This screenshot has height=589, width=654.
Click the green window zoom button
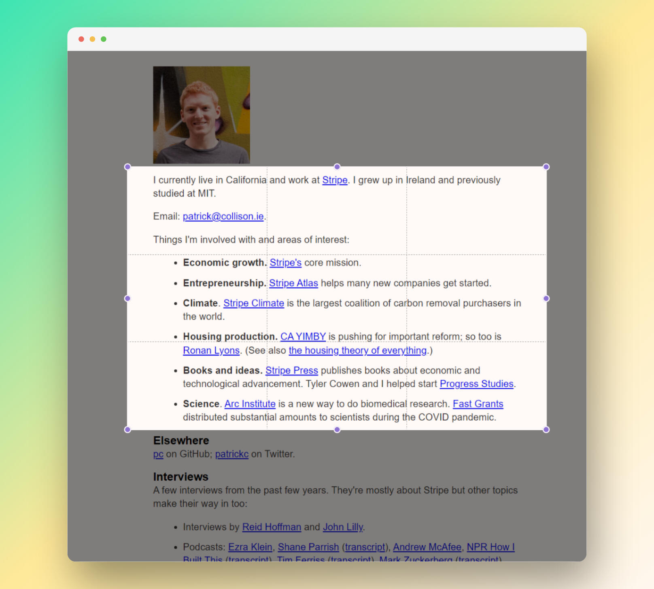(104, 39)
